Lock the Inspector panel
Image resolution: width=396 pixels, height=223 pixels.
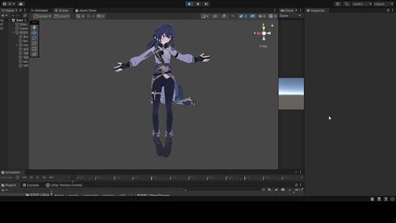[388, 10]
